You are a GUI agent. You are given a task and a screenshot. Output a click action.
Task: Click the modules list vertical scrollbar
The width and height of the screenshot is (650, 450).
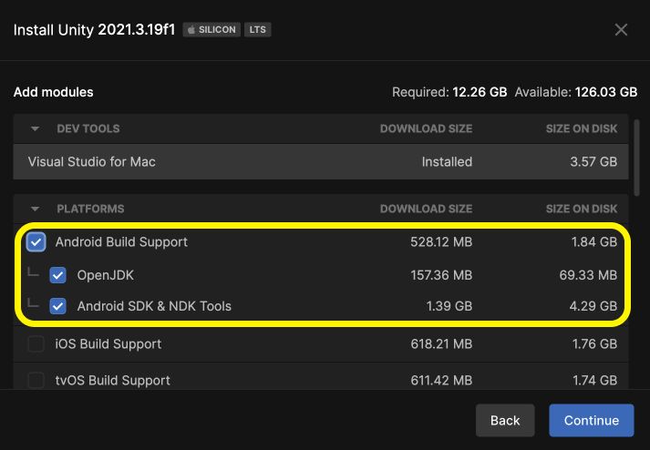636,158
